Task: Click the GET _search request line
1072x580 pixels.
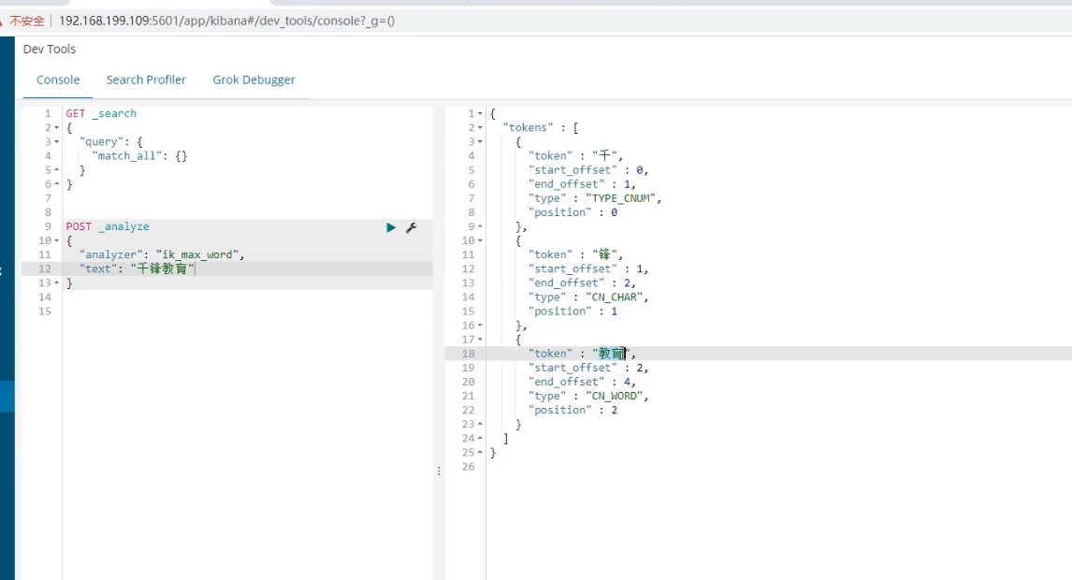Action: pyautogui.click(x=101, y=113)
